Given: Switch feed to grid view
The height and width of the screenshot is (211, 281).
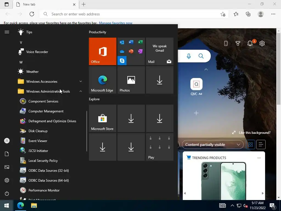Looking at the screenshot, I should point(251,145).
